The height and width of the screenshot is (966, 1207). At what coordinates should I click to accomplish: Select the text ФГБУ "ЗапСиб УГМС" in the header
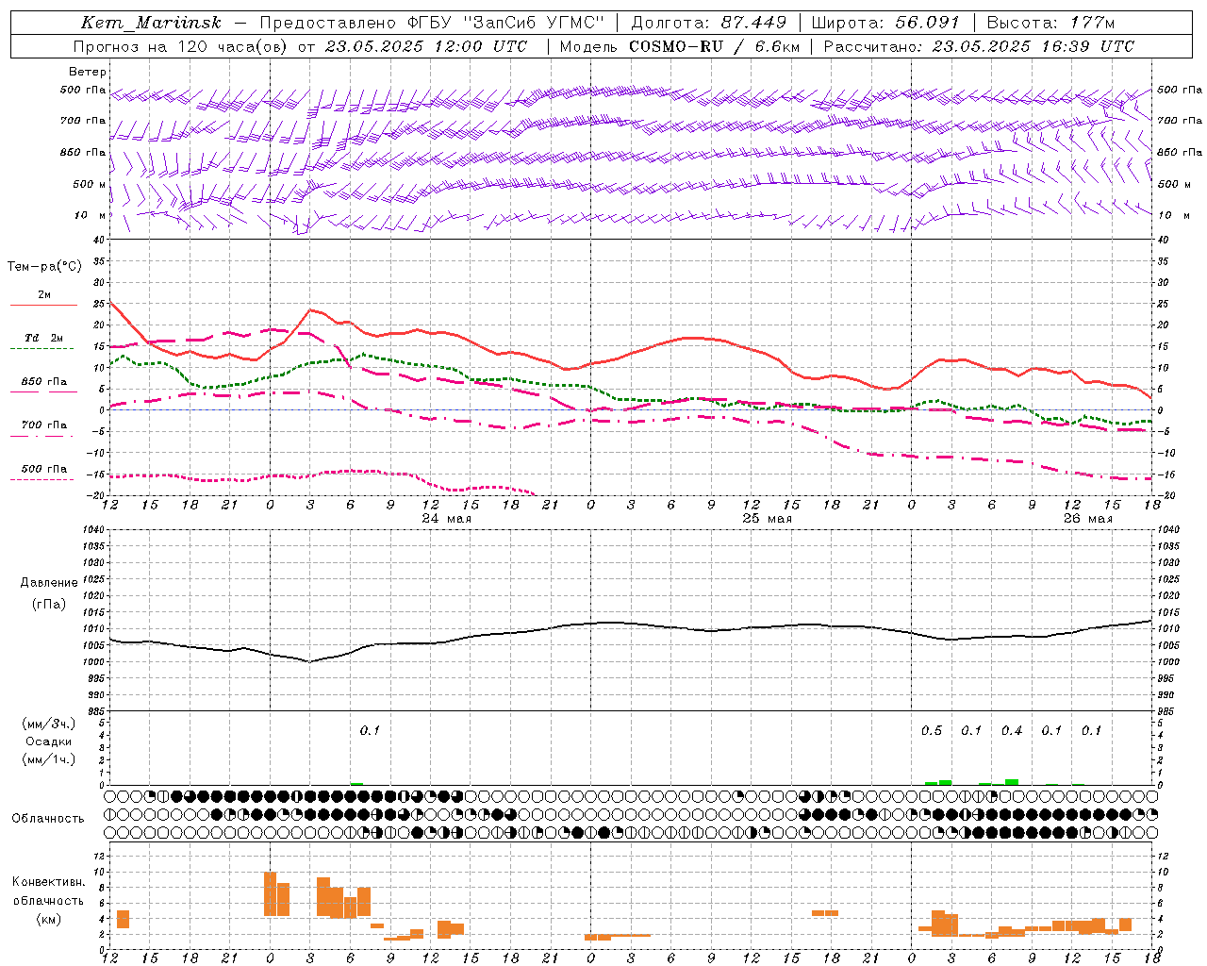pos(508,23)
